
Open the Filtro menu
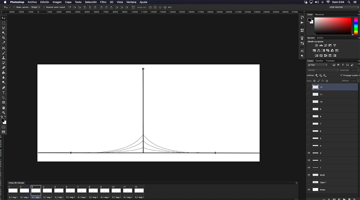coord(103,2)
